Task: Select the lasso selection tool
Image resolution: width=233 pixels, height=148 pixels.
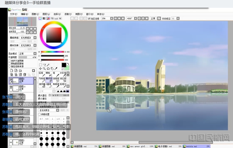Action: point(44,65)
